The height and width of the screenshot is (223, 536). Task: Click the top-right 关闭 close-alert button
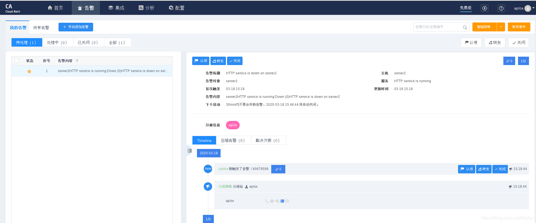(519, 43)
